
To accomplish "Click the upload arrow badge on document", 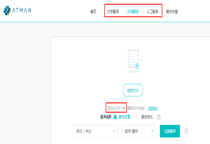I will coord(137,66).
